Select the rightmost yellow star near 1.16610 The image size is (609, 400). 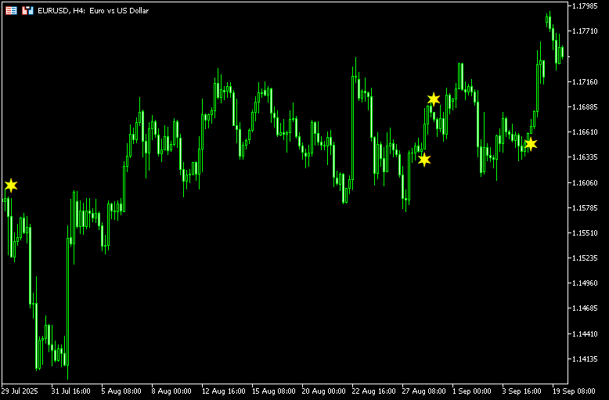pos(531,144)
